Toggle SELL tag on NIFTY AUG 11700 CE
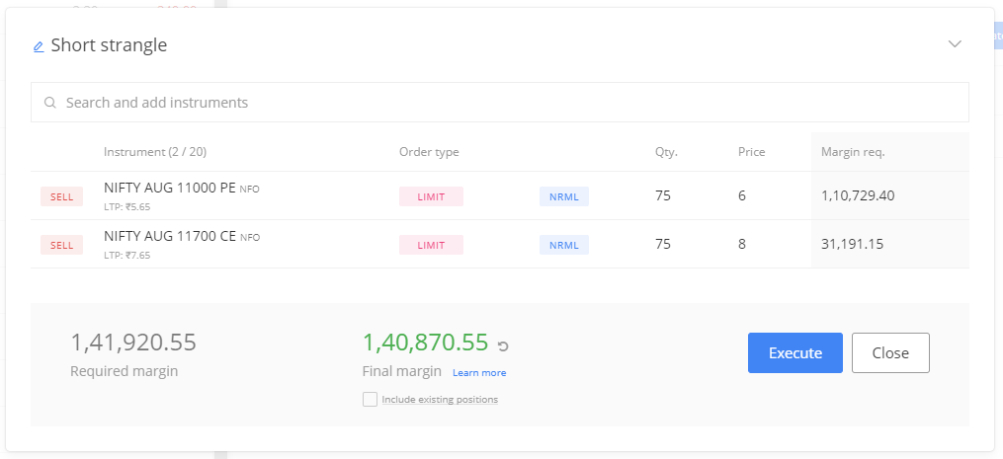 click(x=61, y=245)
